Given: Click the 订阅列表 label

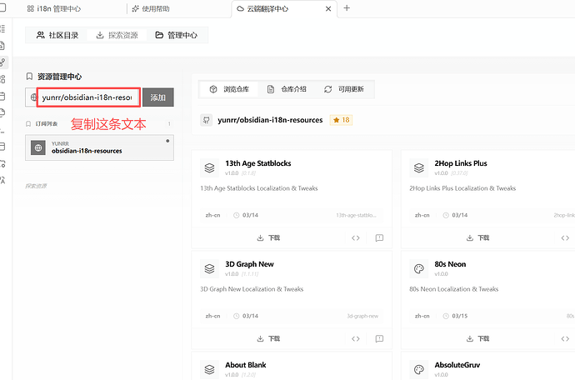Looking at the screenshot, I should tap(47, 124).
